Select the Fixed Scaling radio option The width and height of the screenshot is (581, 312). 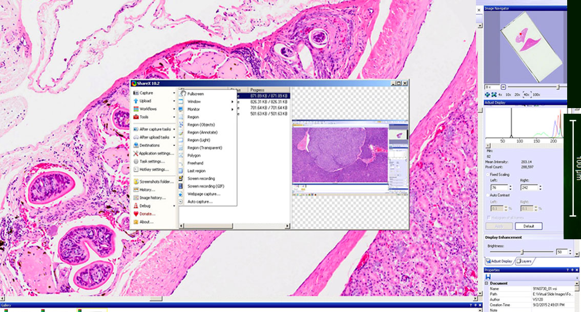click(x=487, y=175)
